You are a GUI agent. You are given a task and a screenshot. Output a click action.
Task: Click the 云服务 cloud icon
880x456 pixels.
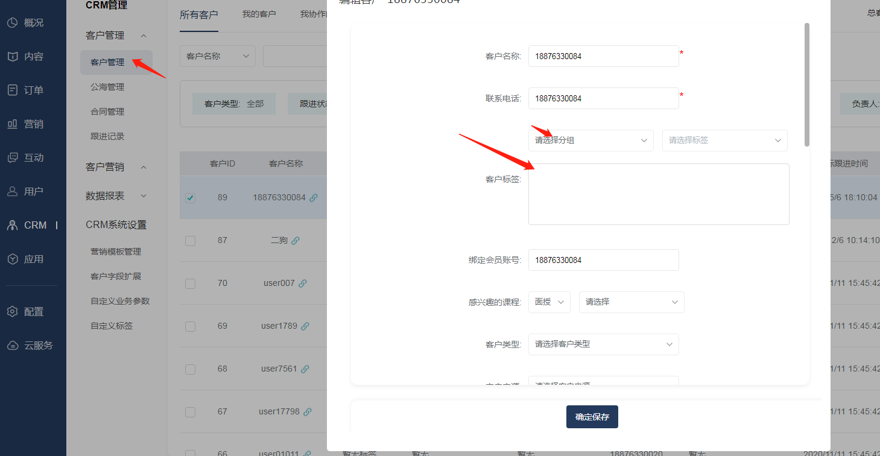(x=12, y=346)
